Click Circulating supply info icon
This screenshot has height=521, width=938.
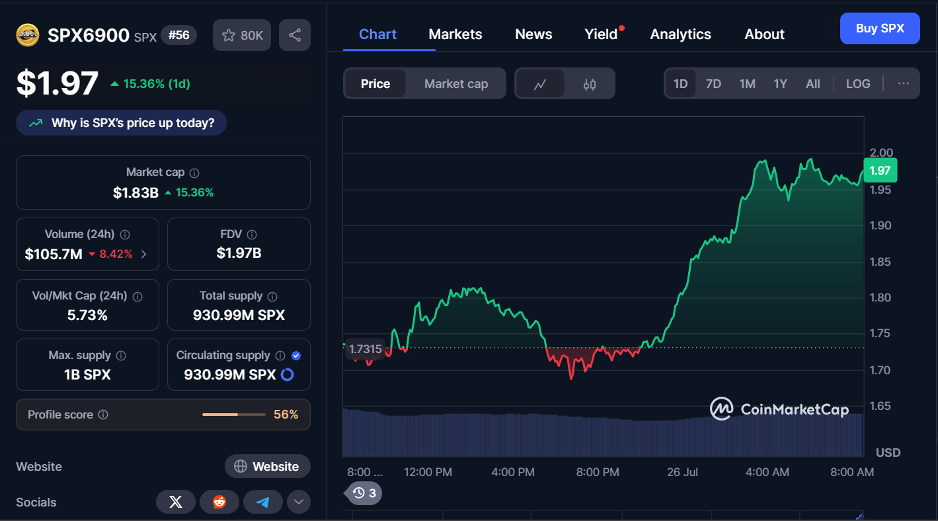pyautogui.click(x=280, y=356)
